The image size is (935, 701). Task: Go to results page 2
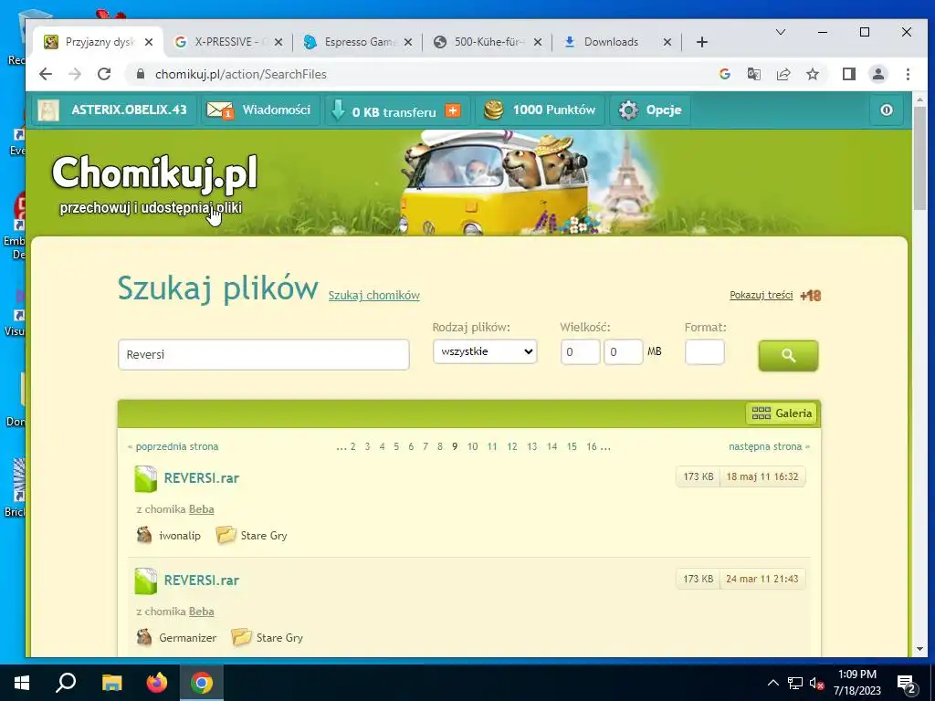353,446
